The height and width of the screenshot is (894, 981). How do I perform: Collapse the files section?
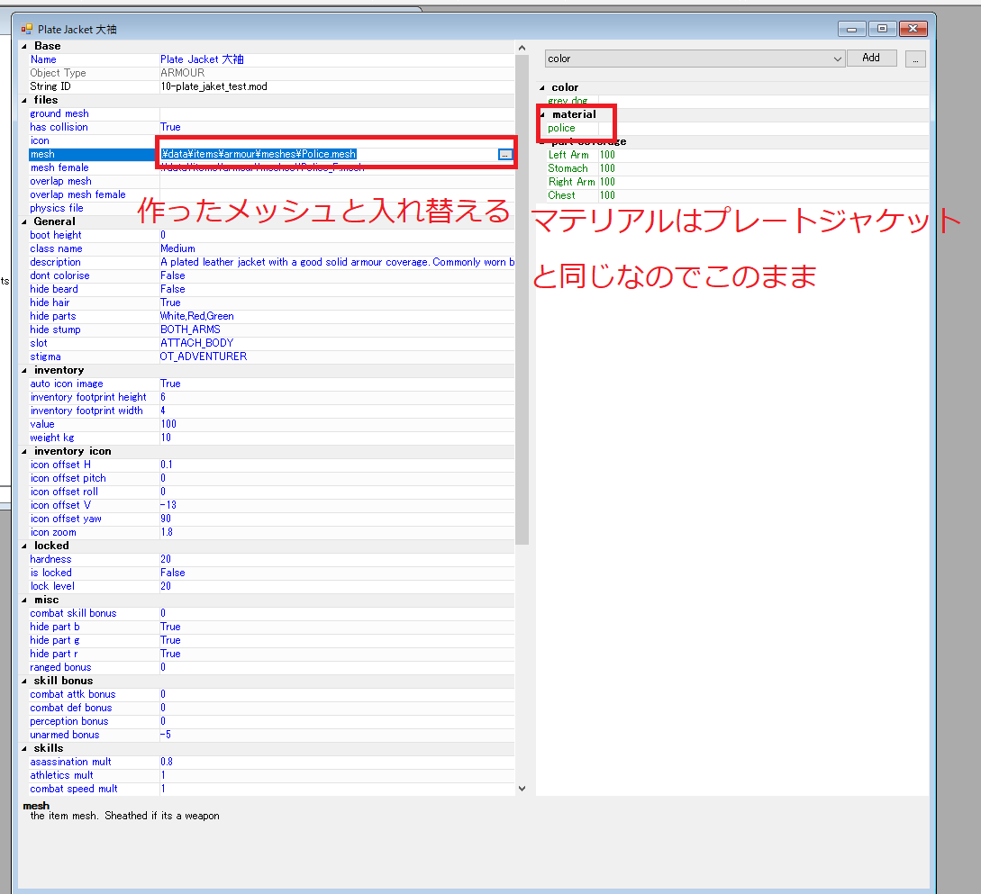pos(24,100)
